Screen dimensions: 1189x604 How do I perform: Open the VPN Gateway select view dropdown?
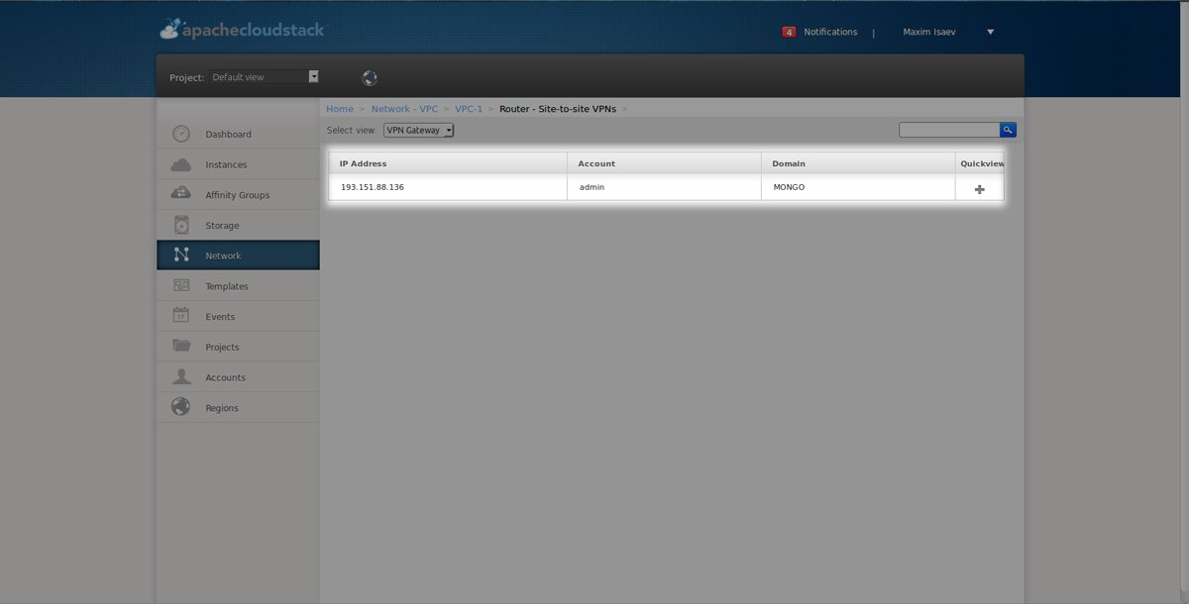418,130
